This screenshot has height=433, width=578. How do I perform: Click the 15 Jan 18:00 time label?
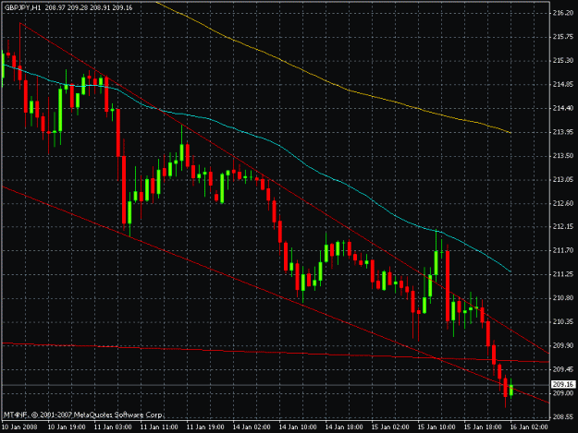tap(483, 427)
